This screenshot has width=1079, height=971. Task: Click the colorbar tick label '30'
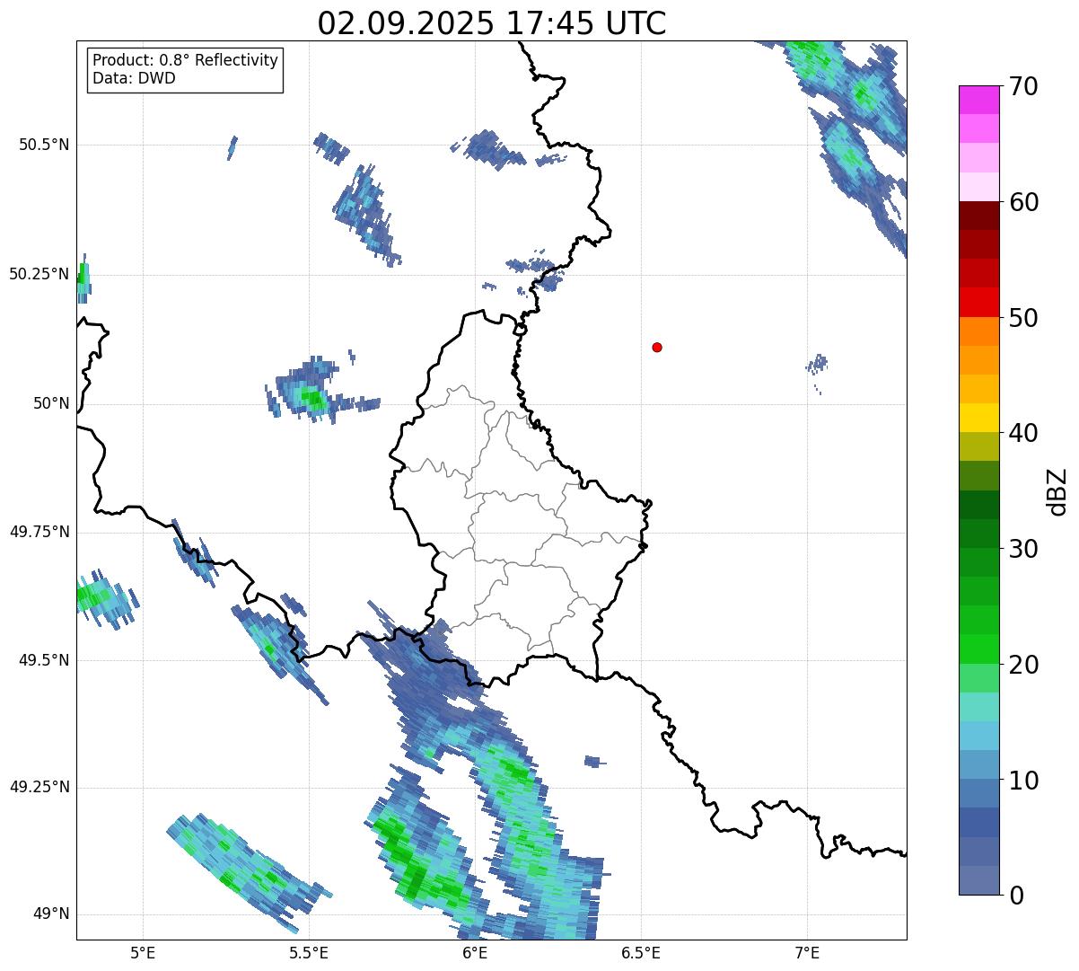pos(1023,549)
